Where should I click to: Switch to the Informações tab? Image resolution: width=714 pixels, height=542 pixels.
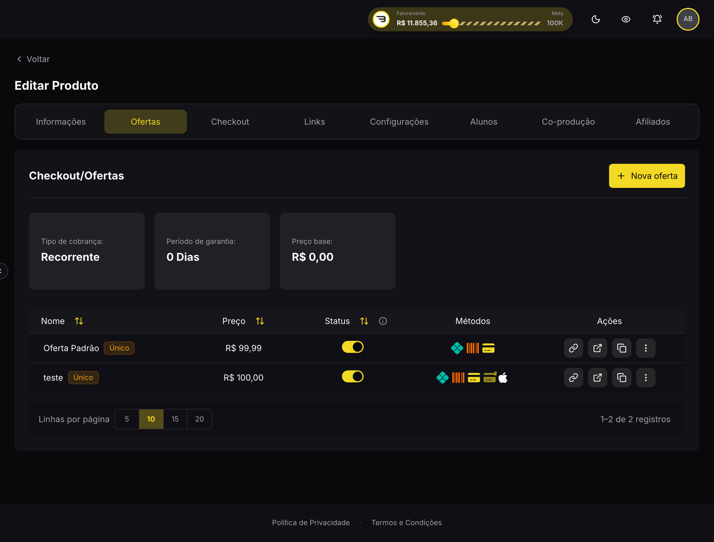(x=61, y=122)
